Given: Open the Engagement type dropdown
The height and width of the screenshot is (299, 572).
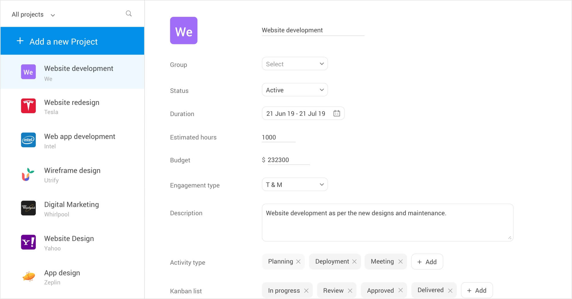Looking at the screenshot, I should pos(295,184).
